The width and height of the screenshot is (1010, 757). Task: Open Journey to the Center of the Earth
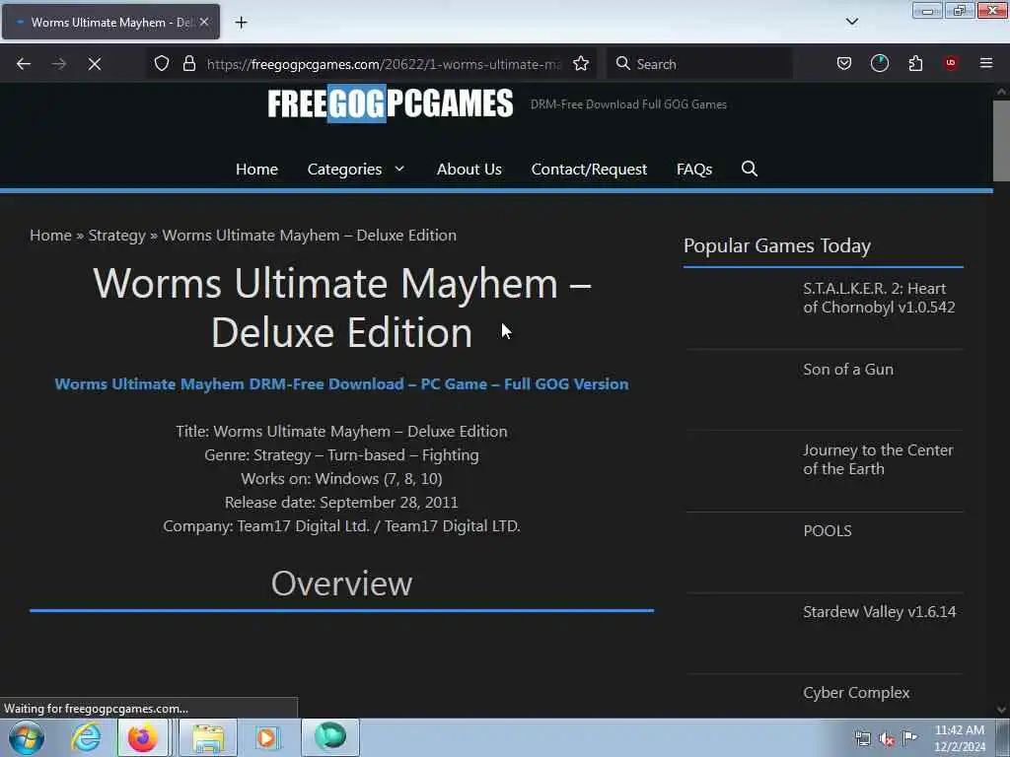click(x=878, y=459)
